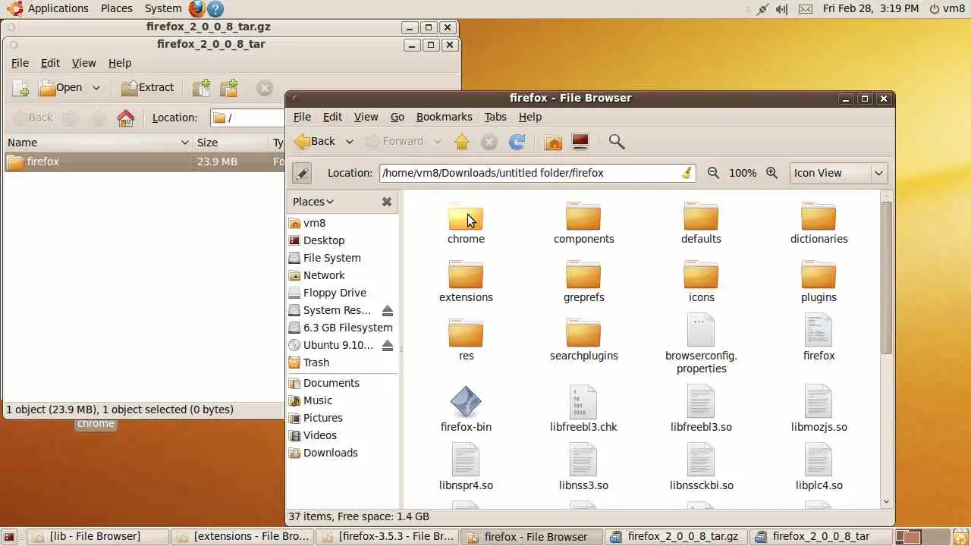Click Back button in File Browser
This screenshot has width=971, height=546.
tap(315, 142)
